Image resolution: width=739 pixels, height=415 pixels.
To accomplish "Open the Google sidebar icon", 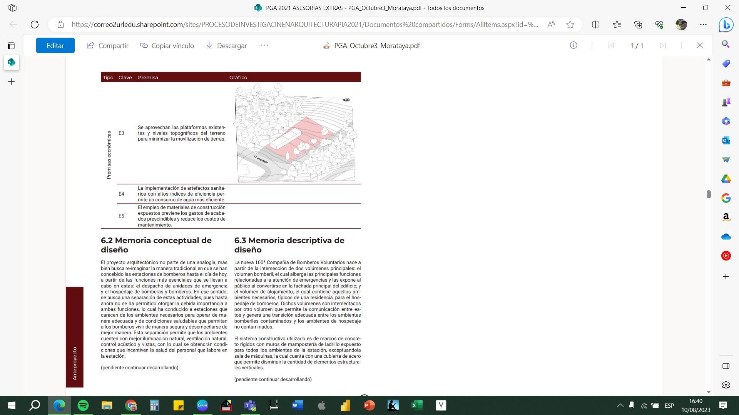I will coord(726,198).
